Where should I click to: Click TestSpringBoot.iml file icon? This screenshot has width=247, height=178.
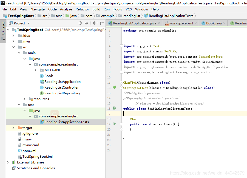click(x=20, y=157)
